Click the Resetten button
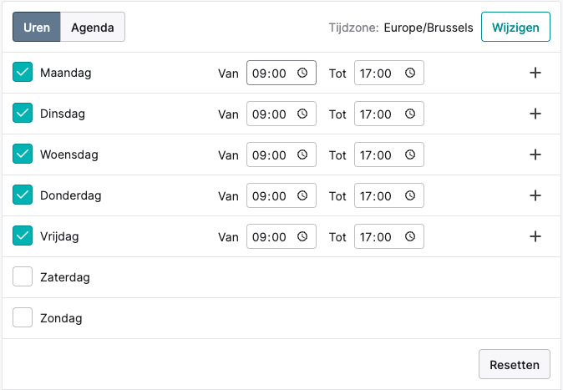The image size is (563, 390). [x=515, y=364]
